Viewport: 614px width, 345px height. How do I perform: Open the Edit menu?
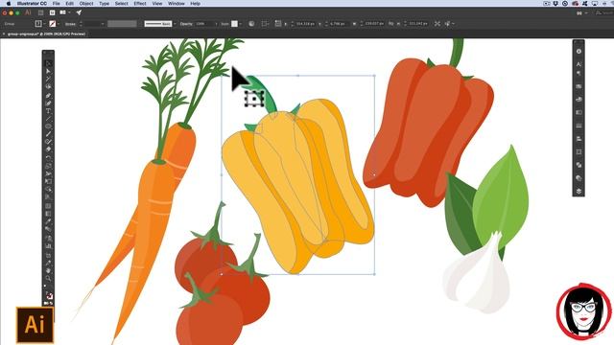tap(70, 4)
